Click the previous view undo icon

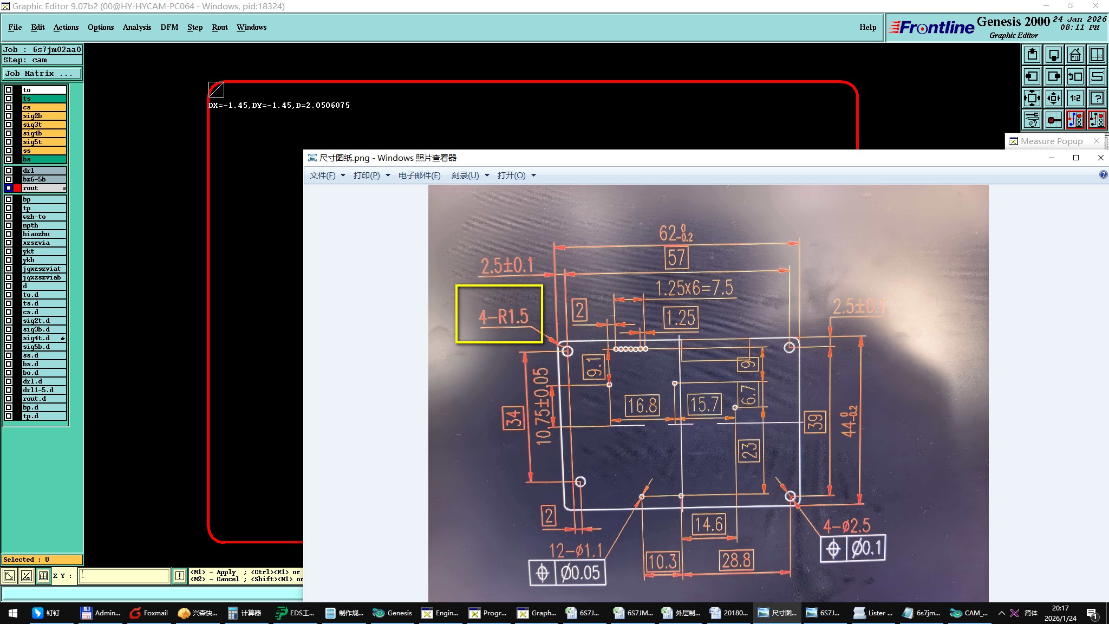1075,76
